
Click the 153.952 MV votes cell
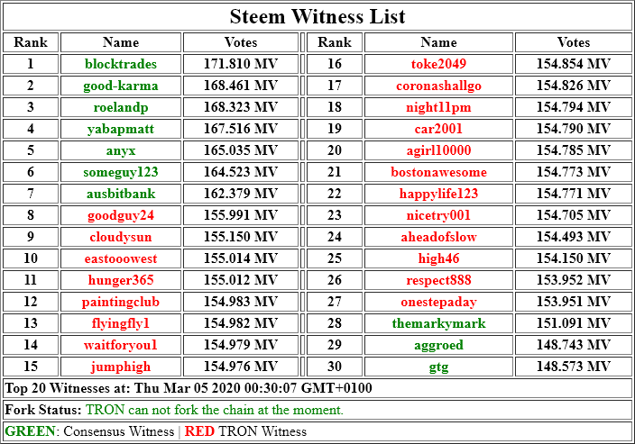point(574,280)
